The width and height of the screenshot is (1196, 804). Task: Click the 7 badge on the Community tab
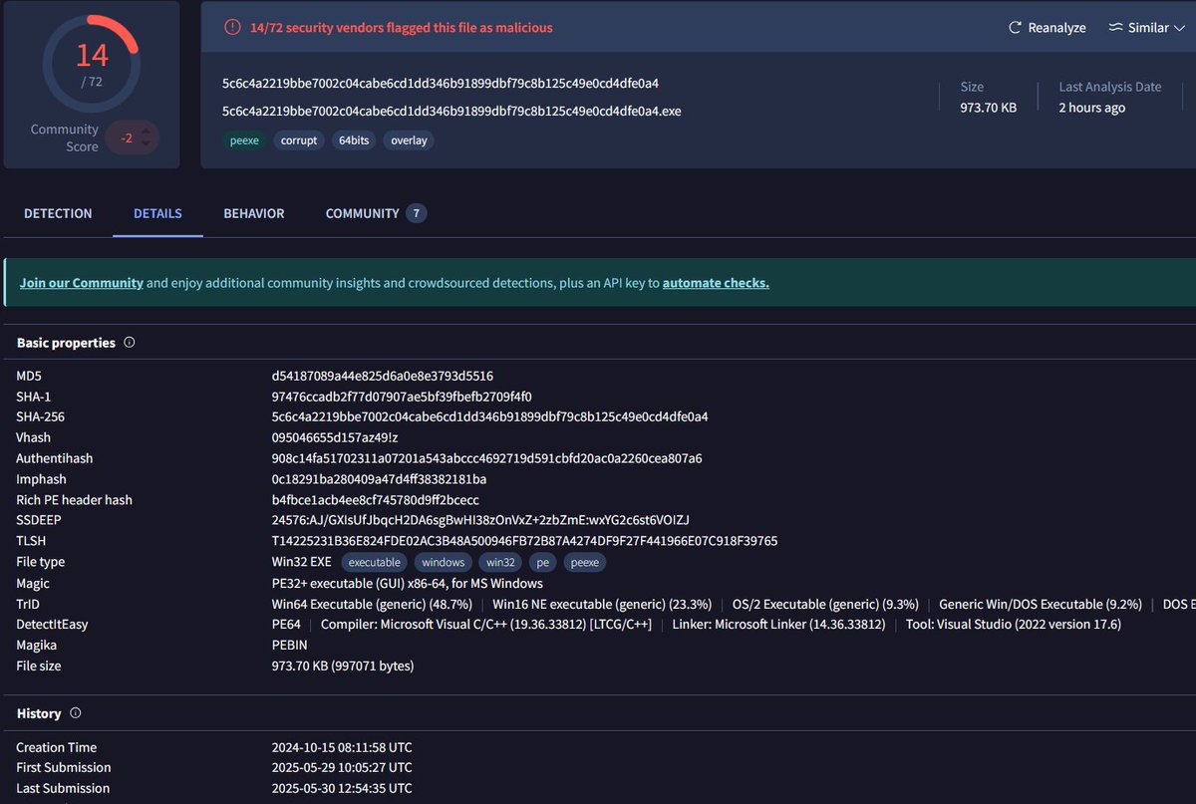tap(417, 213)
